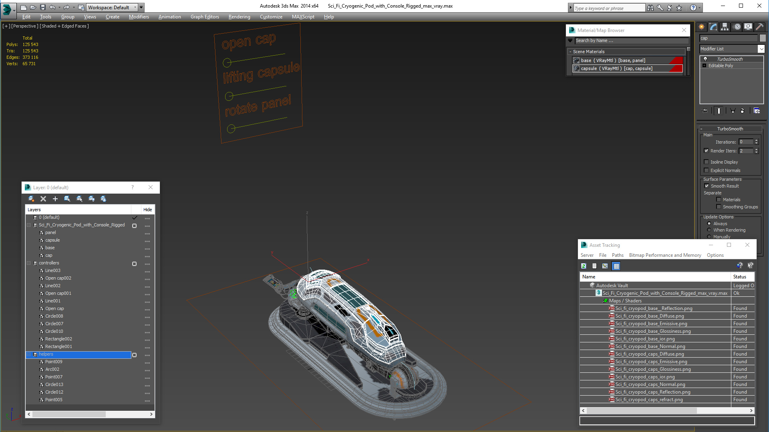This screenshot has width=769, height=432.
Task: Select base VRayMtl material entry
Action: (x=628, y=60)
